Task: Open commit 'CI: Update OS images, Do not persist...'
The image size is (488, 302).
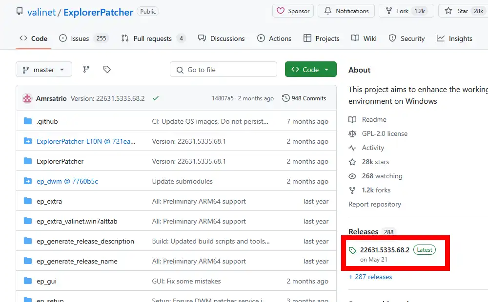Action: (210, 121)
